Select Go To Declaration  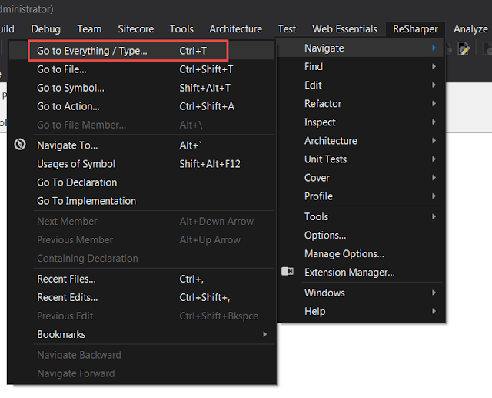(141, 182)
